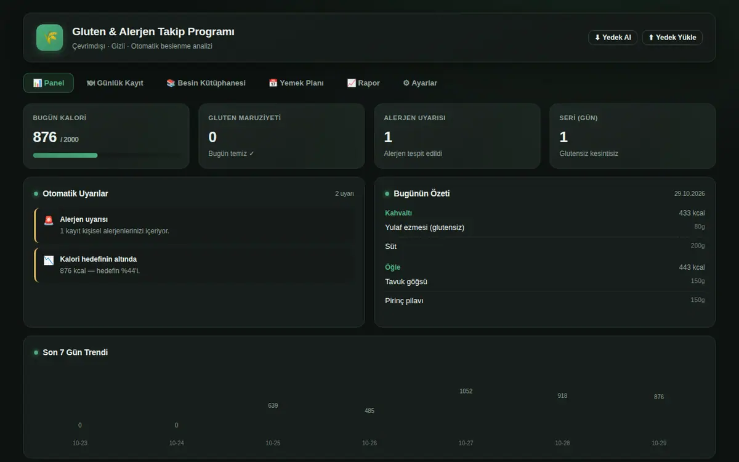Viewport: 739px width, 462px height.
Task: Click the 433 kcal Kahvaltı total
Action: click(692, 213)
